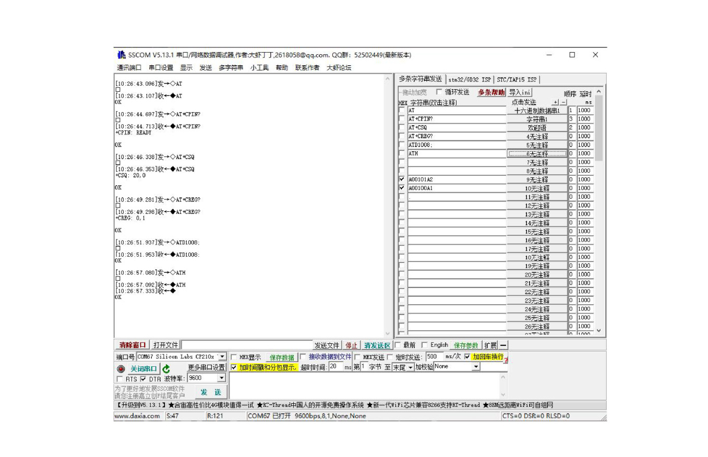
Task: Click the red 停止 button
Action: click(352, 345)
